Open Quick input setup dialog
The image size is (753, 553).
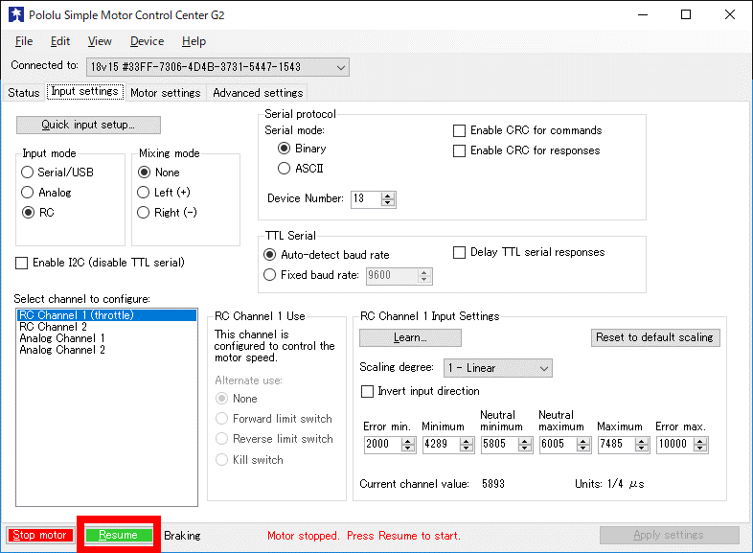pos(88,125)
